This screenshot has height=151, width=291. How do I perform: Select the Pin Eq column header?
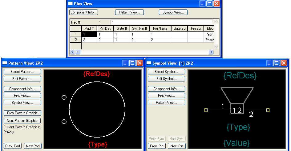click(x=196, y=28)
